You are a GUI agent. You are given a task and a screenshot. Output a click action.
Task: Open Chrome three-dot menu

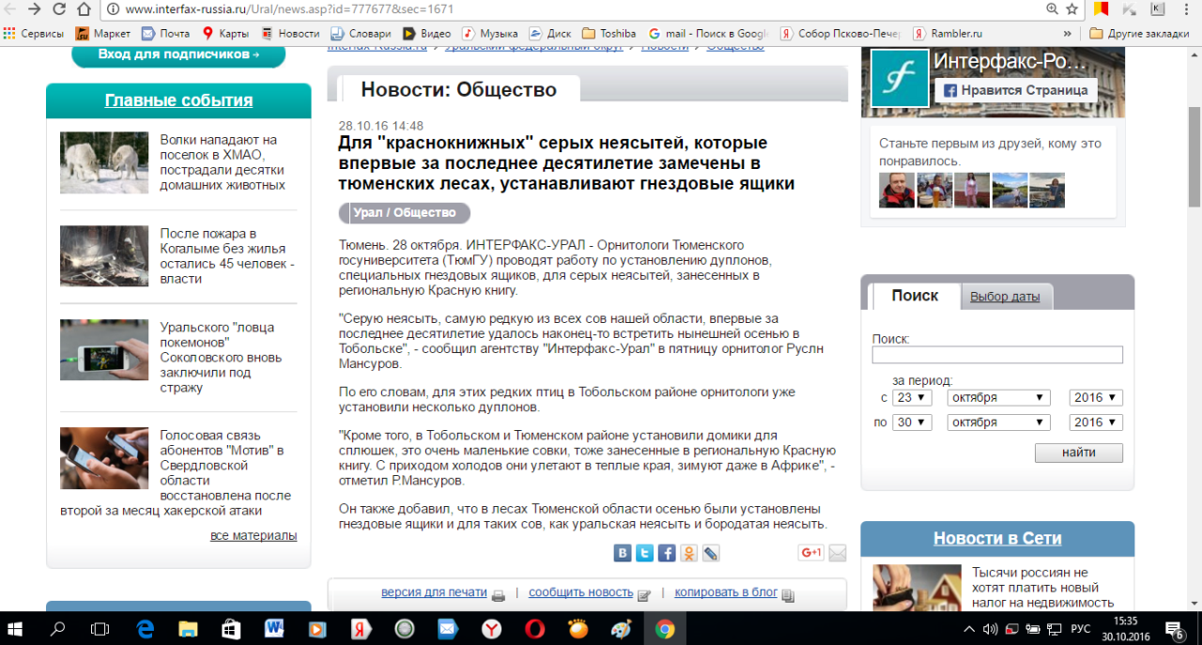point(1188,9)
